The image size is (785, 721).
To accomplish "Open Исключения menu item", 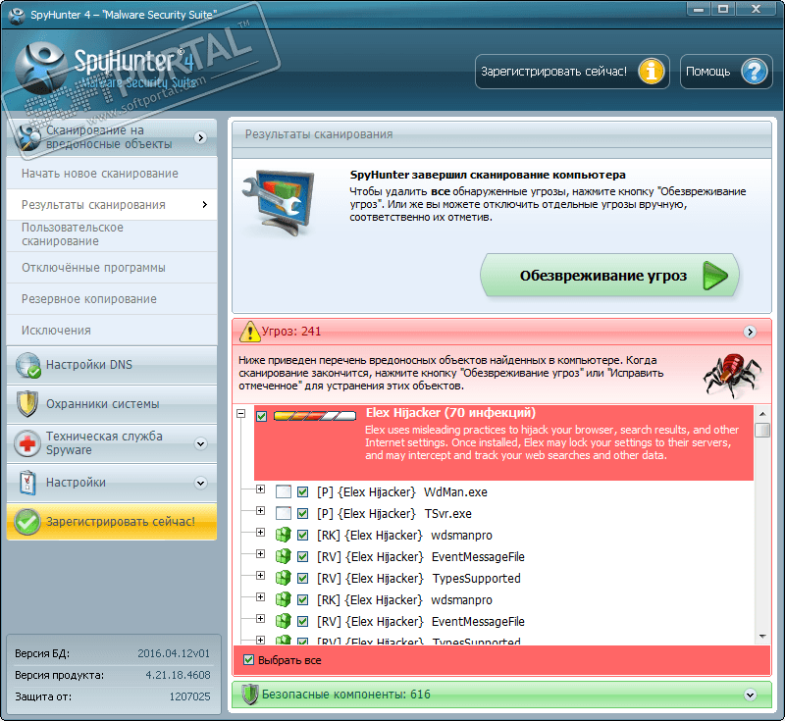I will coord(112,331).
